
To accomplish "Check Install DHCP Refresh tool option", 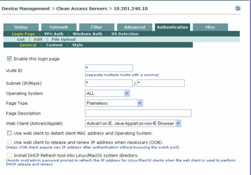I will [x=10, y=155].
